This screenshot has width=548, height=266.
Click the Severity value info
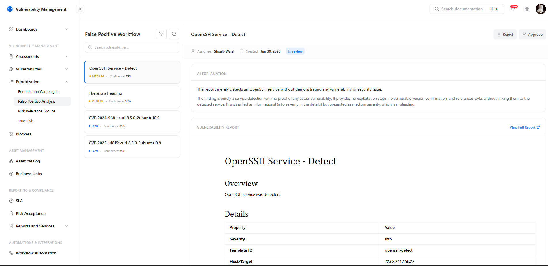pyautogui.click(x=388, y=239)
